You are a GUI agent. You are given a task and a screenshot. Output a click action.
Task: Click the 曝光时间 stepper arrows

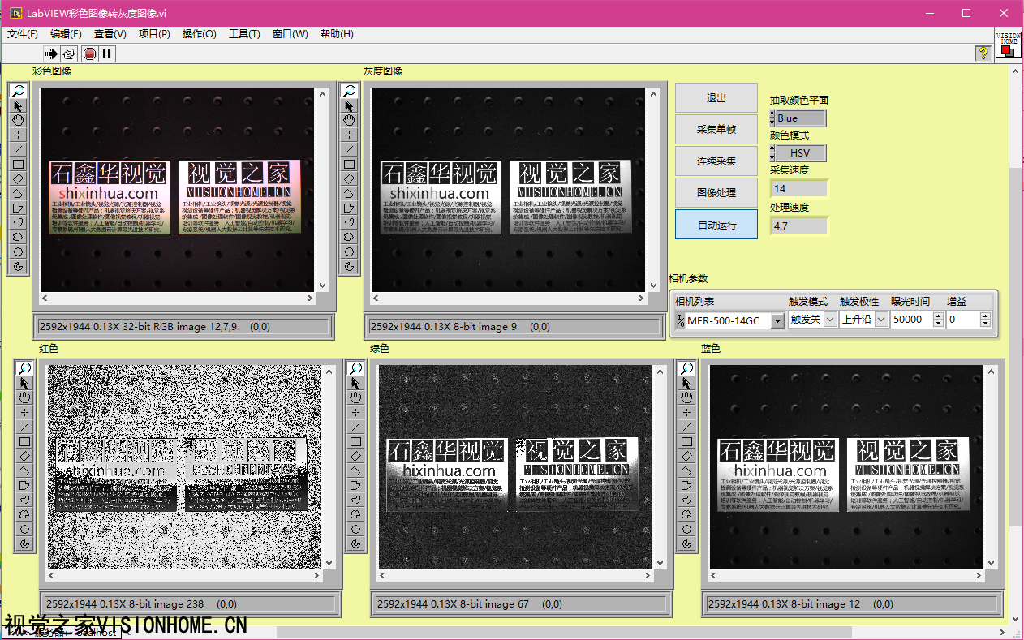click(939, 320)
